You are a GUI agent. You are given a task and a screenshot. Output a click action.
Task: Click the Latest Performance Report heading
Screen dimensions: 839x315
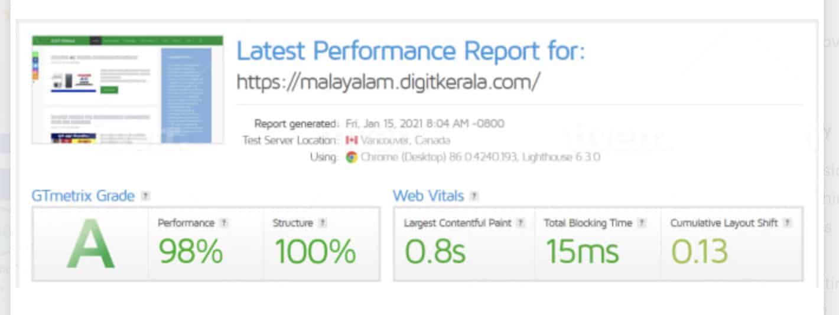click(x=411, y=52)
